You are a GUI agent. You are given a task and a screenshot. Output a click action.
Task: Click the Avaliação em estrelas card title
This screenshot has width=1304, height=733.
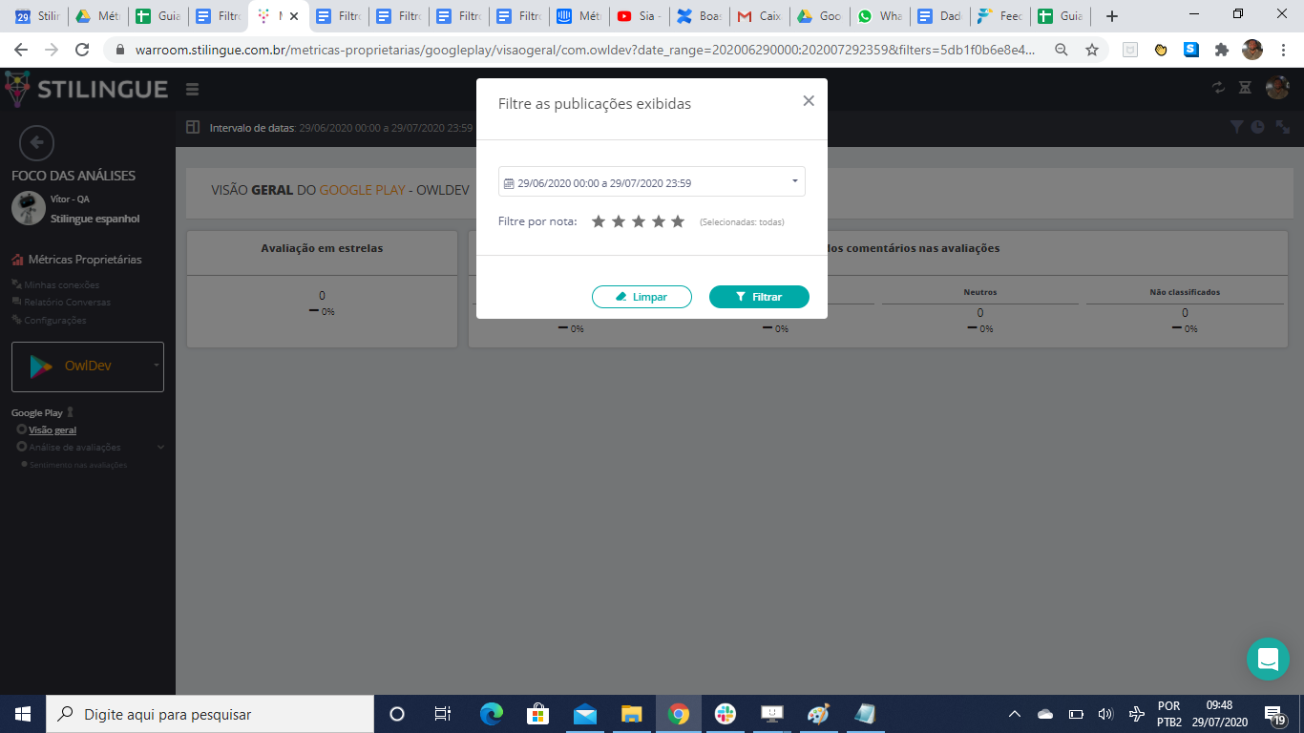point(322,248)
